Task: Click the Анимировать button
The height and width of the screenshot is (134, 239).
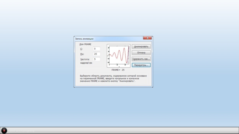Action: tap(141, 46)
